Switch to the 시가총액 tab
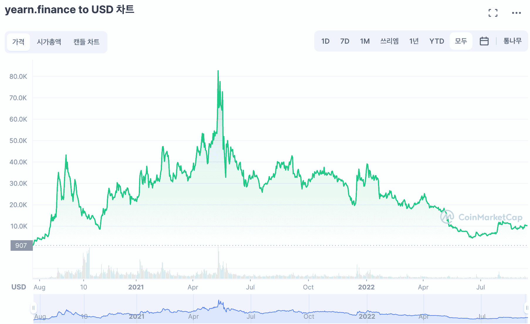The image size is (530, 324). (49, 42)
